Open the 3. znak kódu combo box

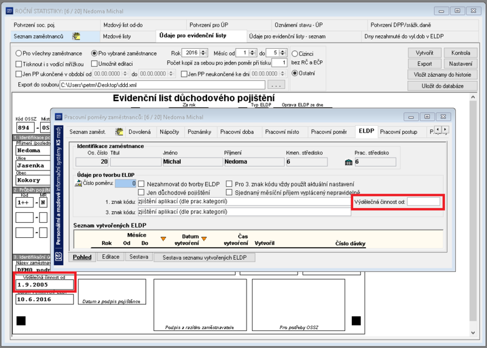pos(244,212)
